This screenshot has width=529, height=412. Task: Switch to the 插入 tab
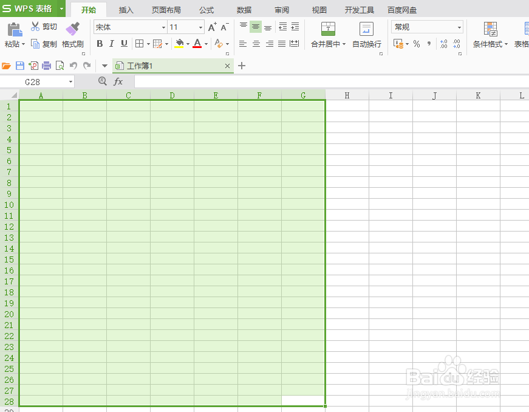(126, 10)
